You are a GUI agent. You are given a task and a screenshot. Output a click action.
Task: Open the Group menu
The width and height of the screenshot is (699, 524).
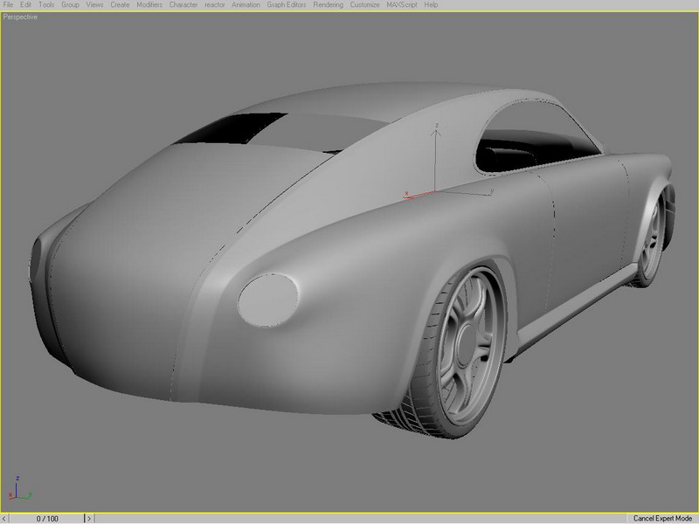click(x=70, y=4)
